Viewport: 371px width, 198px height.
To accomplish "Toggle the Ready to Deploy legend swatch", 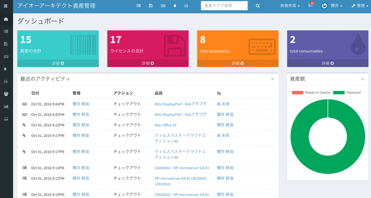I will pos(297,93).
